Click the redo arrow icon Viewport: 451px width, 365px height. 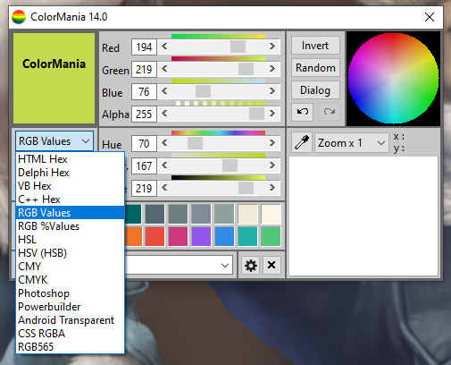(x=329, y=112)
